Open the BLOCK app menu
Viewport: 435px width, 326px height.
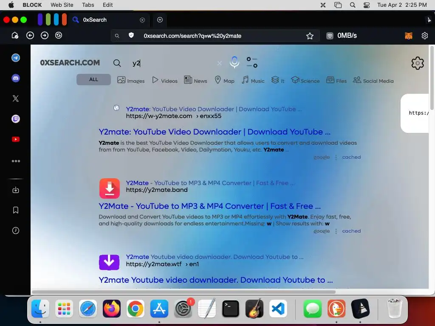click(32, 5)
